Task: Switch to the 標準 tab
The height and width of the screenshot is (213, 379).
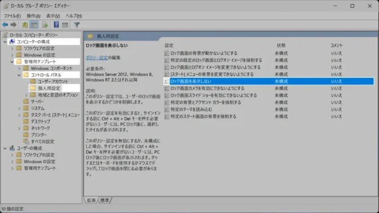Action: click(x=105, y=201)
